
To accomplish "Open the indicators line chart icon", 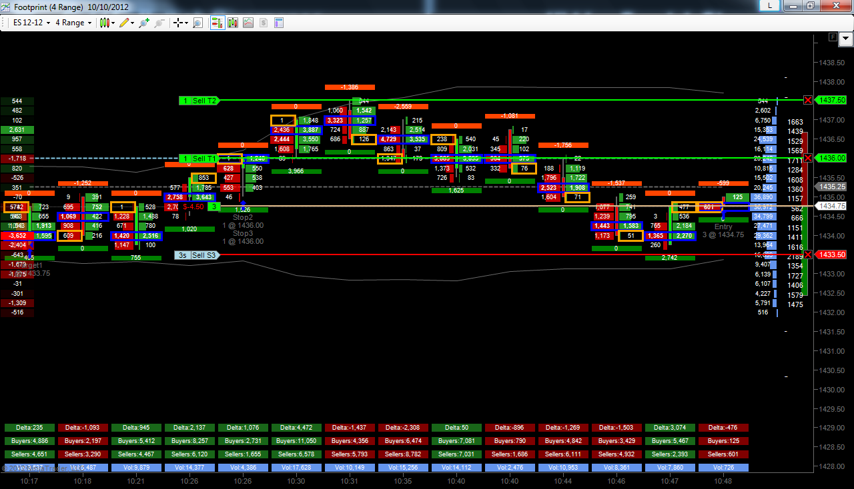I will pos(248,23).
